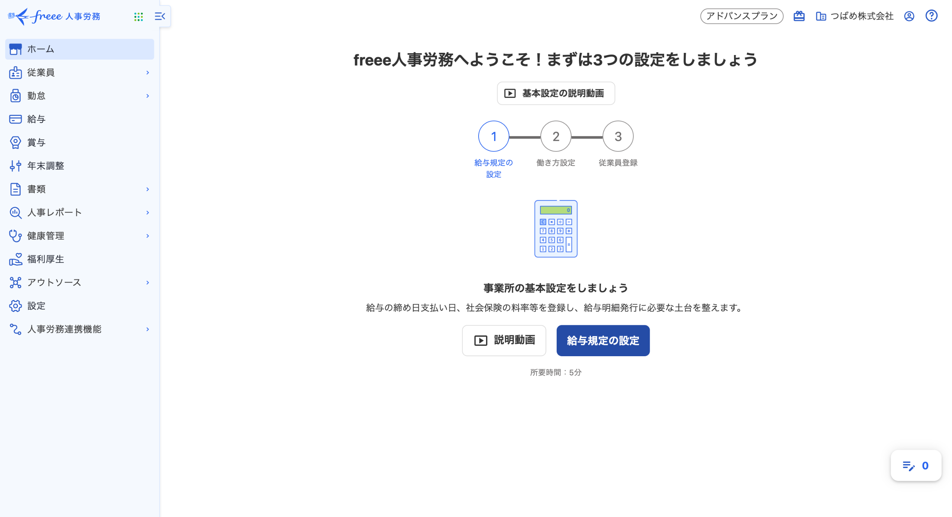
Task: Open the 年末調整 menu item
Action: coord(45,166)
